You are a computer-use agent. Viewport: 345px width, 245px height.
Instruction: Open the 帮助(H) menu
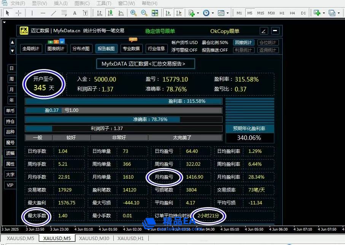149,3
